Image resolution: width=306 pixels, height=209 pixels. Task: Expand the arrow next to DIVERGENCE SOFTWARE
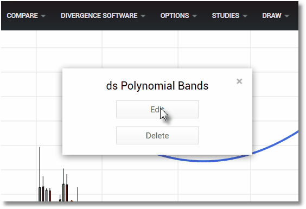[143, 16]
